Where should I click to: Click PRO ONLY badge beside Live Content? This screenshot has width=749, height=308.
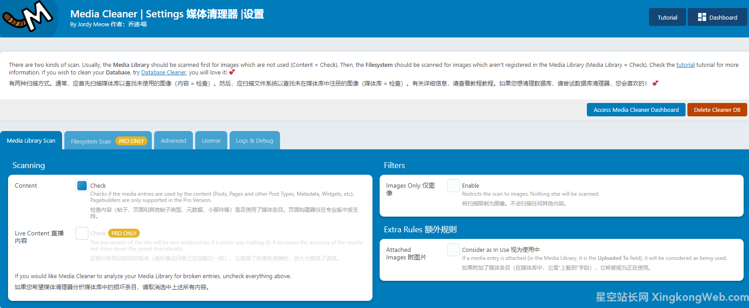[124, 233]
